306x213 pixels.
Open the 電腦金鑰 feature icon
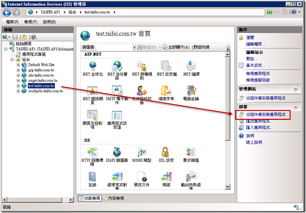coord(191,93)
